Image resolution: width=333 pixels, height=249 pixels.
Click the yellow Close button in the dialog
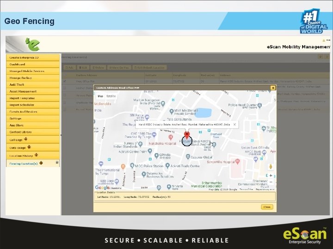pos(267,207)
